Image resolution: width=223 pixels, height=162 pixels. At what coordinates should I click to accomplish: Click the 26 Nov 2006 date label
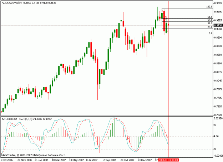(25, 160)
